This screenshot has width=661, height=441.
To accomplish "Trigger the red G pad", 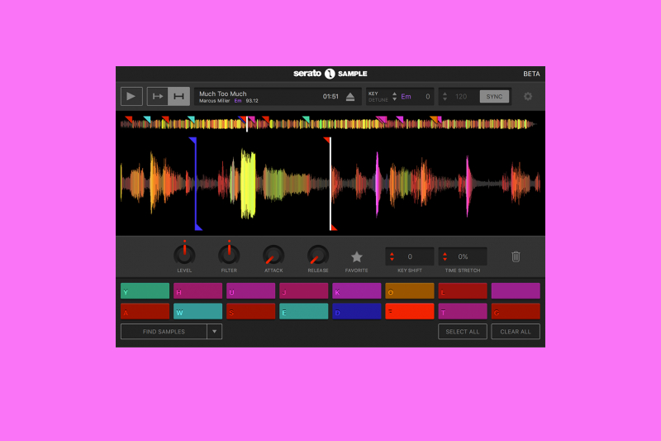I will click(516, 311).
